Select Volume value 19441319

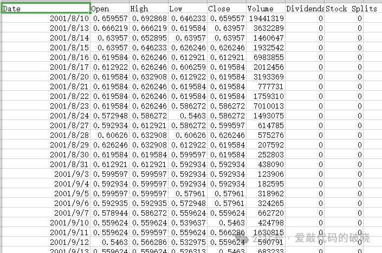[266, 18]
